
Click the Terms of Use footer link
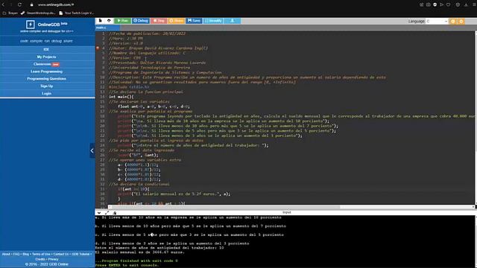41,254
